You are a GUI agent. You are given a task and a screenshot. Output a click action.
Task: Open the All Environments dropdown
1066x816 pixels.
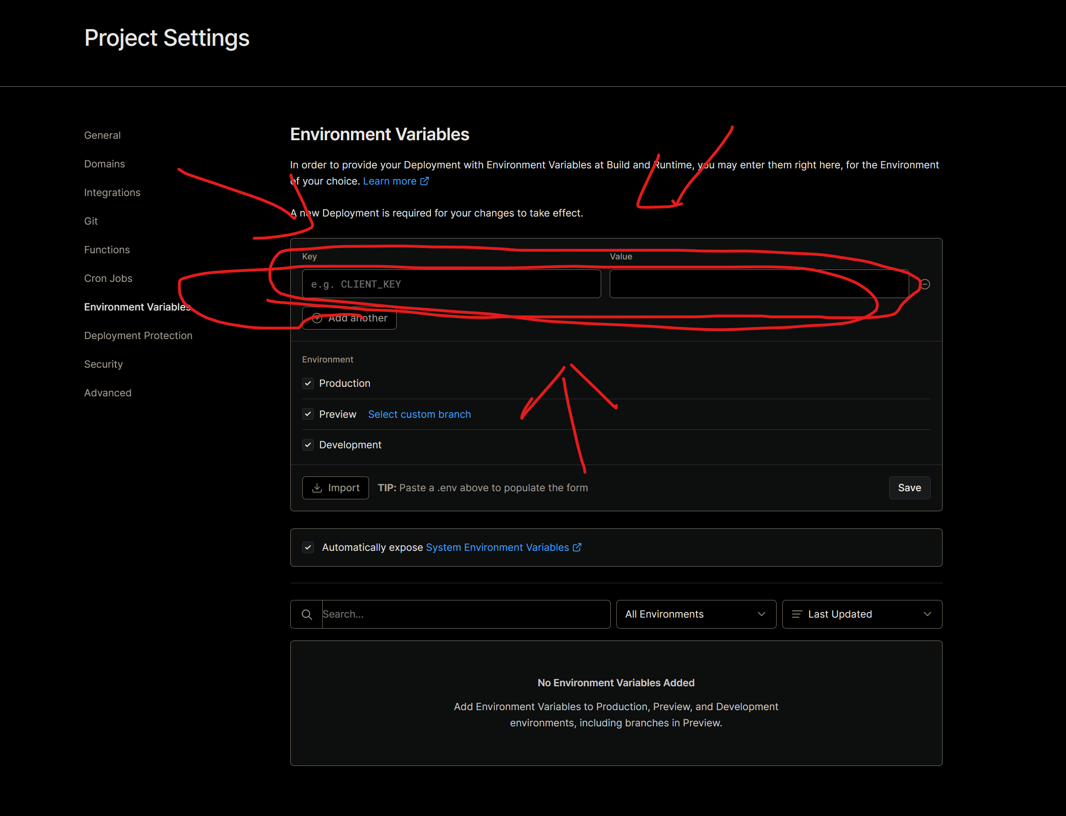(x=696, y=614)
